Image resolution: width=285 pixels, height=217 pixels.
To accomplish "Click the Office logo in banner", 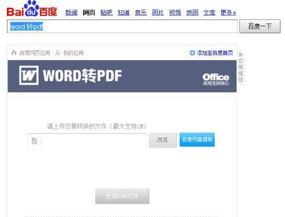I will pos(216,79).
